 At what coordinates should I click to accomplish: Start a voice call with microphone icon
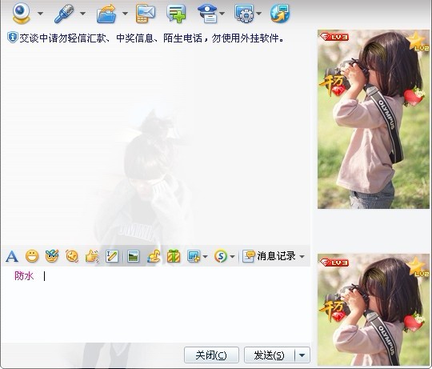pyautogui.click(x=64, y=14)
